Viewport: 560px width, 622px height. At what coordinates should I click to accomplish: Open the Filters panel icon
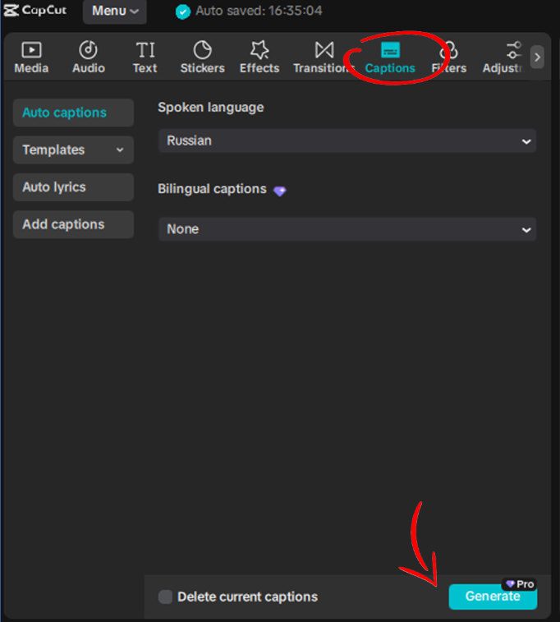coord(449,50)
